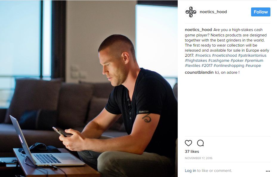This screenshot has height=177, width=277.
Task: Open the #patrikantonius hashtag
Action: 252,55
